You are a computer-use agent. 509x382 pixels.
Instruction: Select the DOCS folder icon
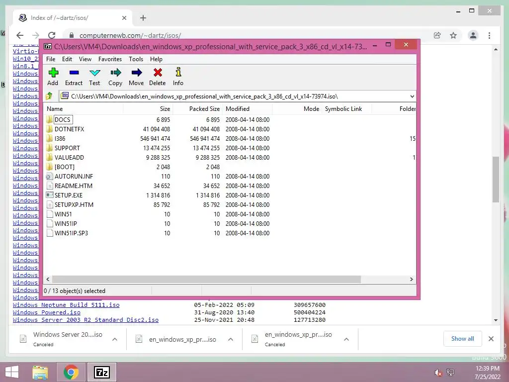(x=49, y=119)
